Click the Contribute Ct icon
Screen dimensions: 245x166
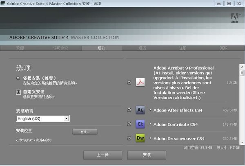140,124
